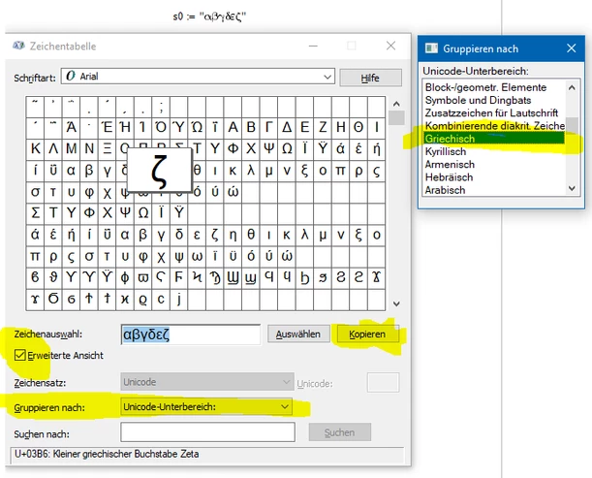The width and height of the screenshot is (592, 478).
Task: Select capital Theta Θ character cell
Action: pyautogui.click(x=358, y=127)
